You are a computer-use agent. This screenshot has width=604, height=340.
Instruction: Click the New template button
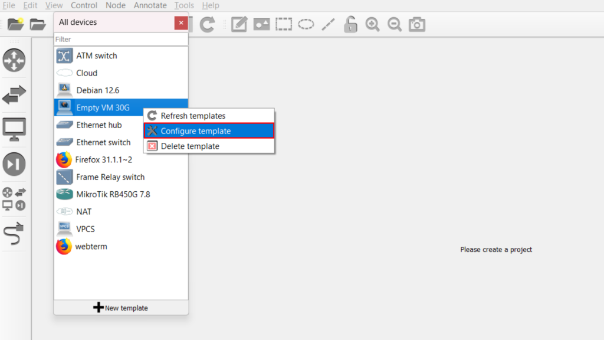[x=121, y=308]
